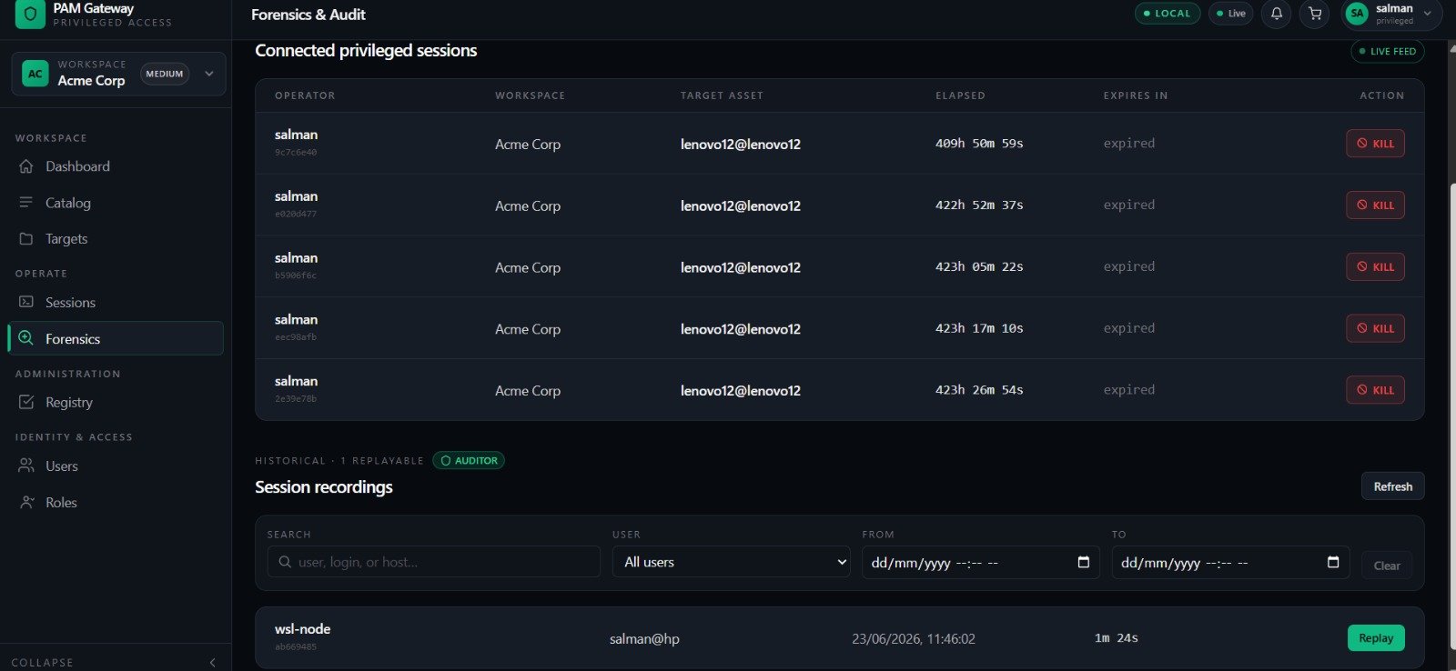Open the Users people icon

(x=26, y=466)
